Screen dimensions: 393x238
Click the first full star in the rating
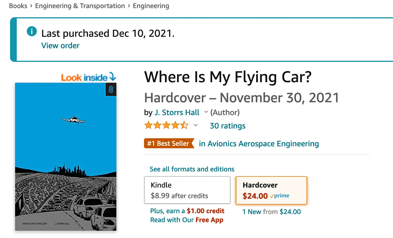coord(148,125)
